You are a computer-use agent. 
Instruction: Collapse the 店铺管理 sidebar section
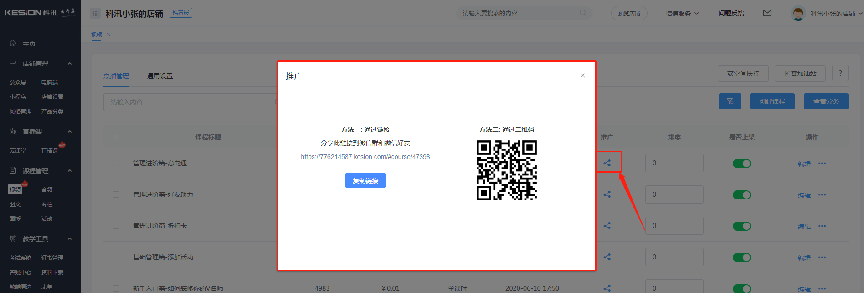coord(70,64)
